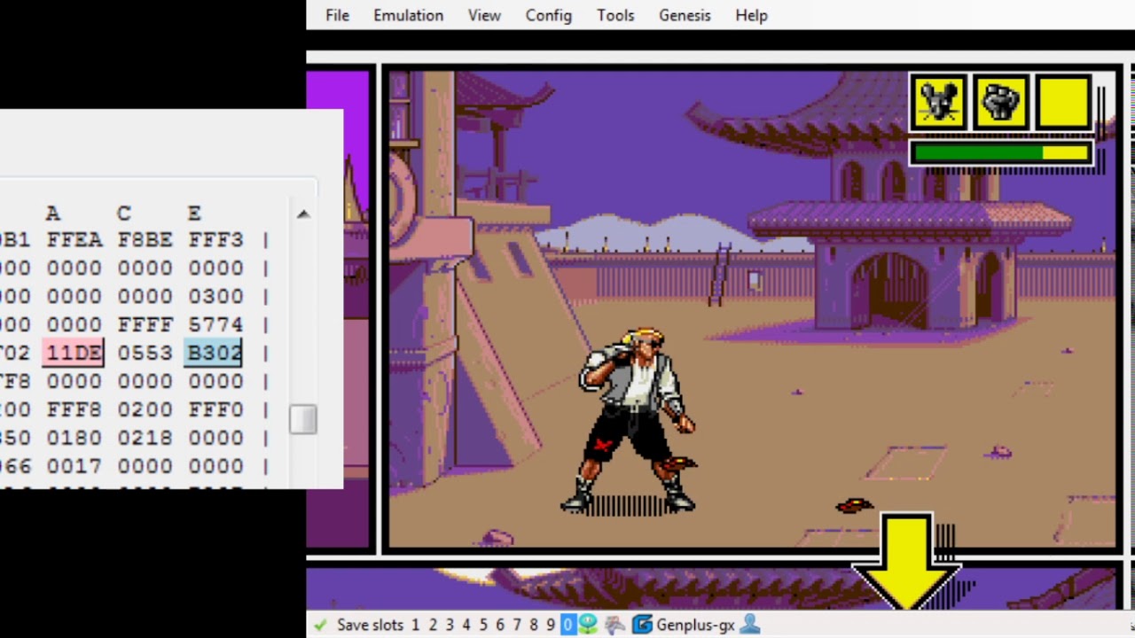Click the hex editor scrollbar thumb
1135x638 pixels.
pyautogui.click(x=303, y=420)
